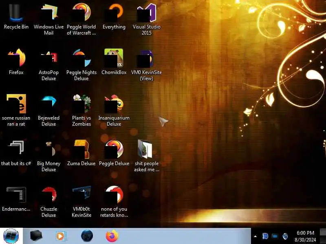Image resolution: width=326 pixels, height=244 pixels.
Task: Select the Insaniquarium Deluxe icon
Action: click(x=114, y=111)
